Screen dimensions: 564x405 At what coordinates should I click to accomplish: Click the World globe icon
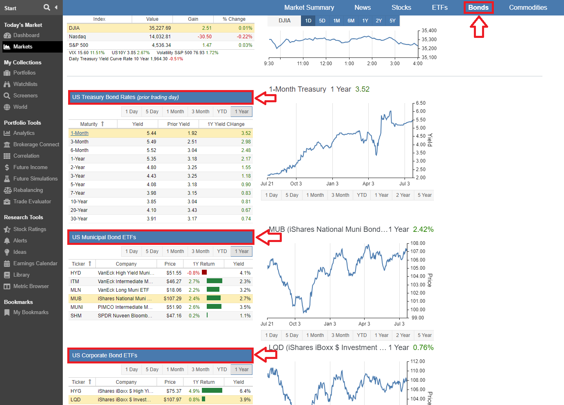tap(7, 107)
